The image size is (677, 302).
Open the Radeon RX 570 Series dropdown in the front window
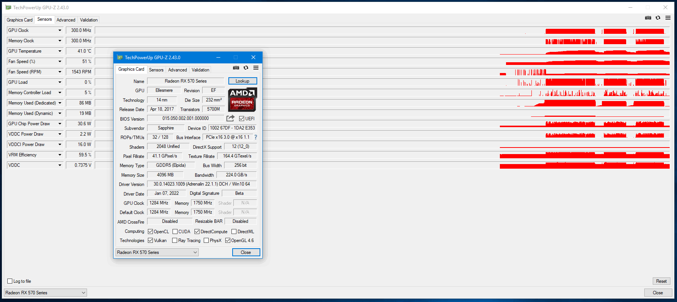point(157,252)
